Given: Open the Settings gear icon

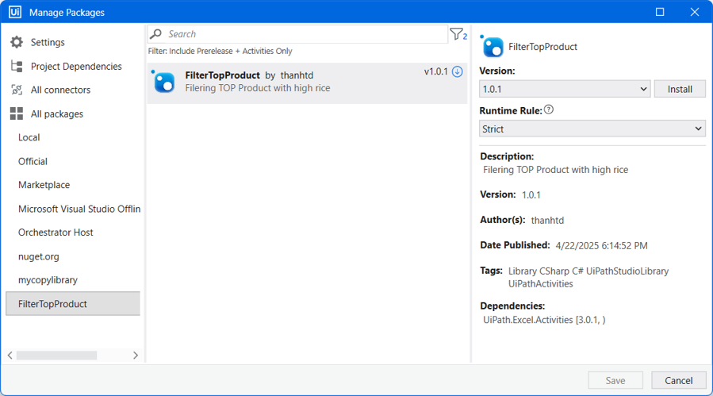Looking at the screenshot, I should click(17, 42).
